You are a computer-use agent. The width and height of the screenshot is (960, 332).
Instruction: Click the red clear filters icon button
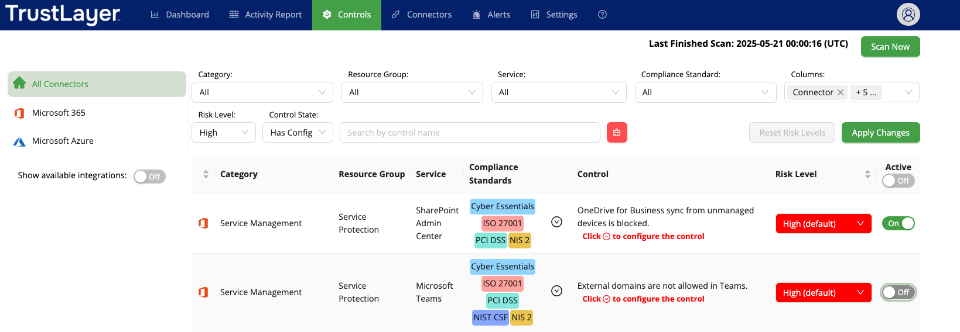tap(617, 133)
